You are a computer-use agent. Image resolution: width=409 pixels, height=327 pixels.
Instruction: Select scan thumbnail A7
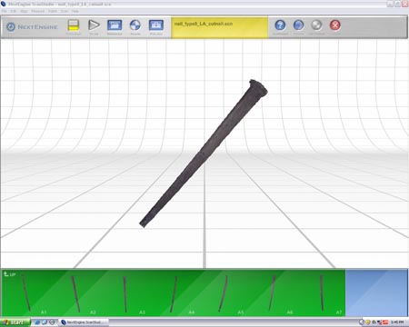click(x=321, y=292)
